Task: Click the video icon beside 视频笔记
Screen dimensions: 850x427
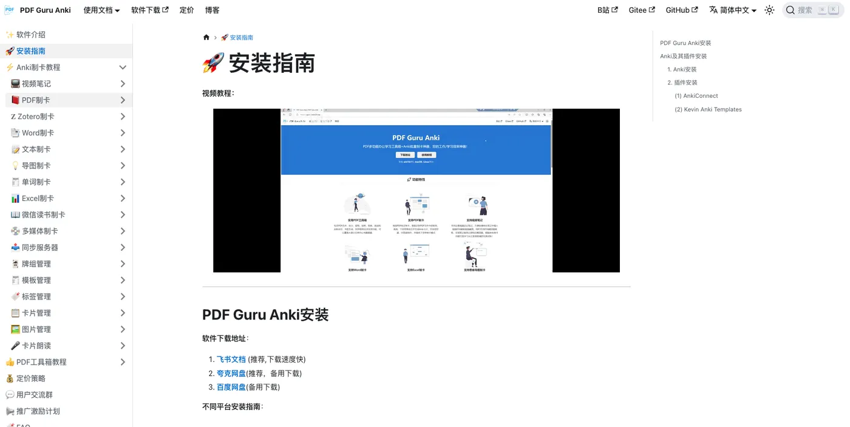Action: click(x=15, y=84)
